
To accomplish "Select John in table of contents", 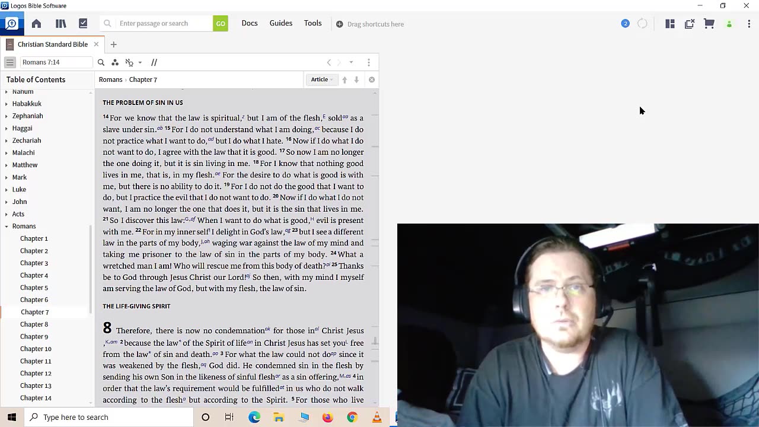I will (20, 202).
